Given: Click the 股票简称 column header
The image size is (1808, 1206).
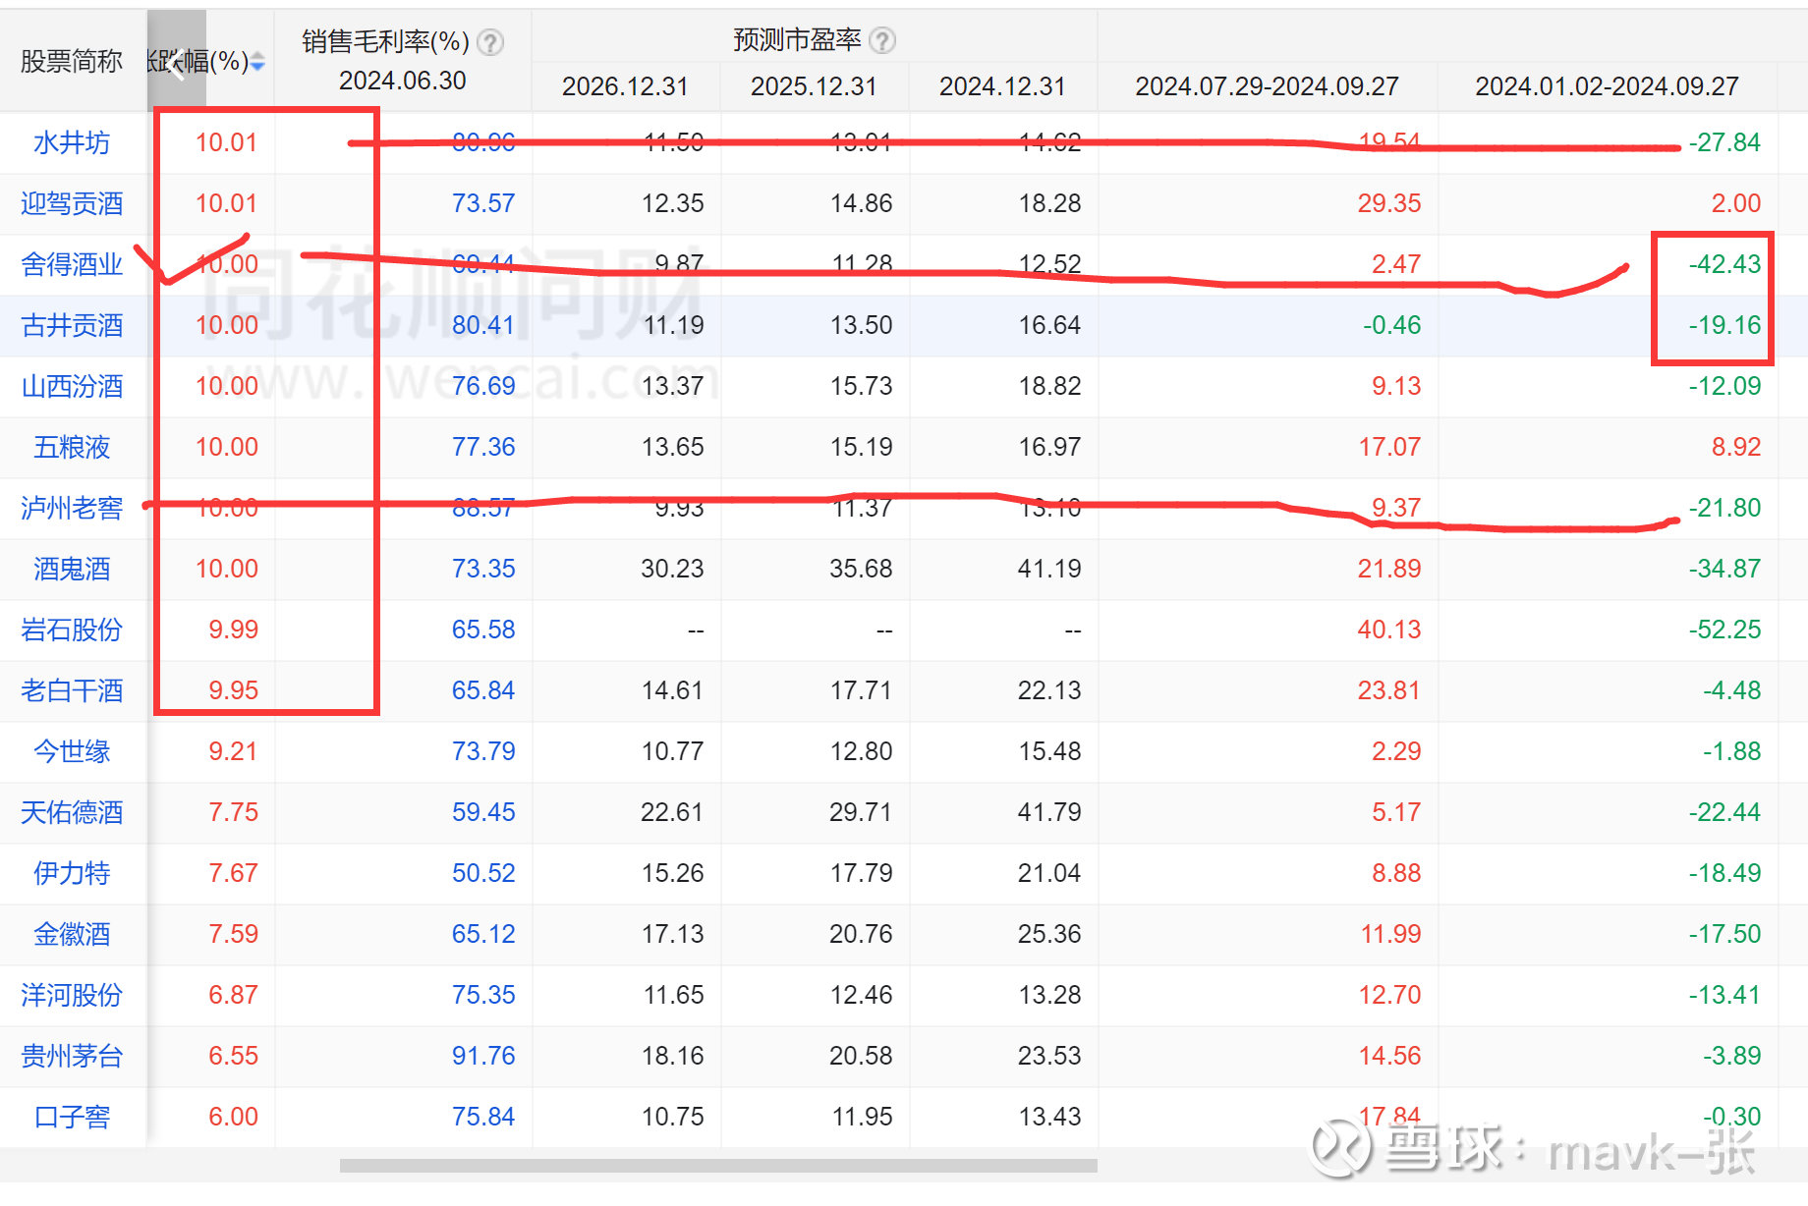Looking at the screenshot, I should pos(72,61).
